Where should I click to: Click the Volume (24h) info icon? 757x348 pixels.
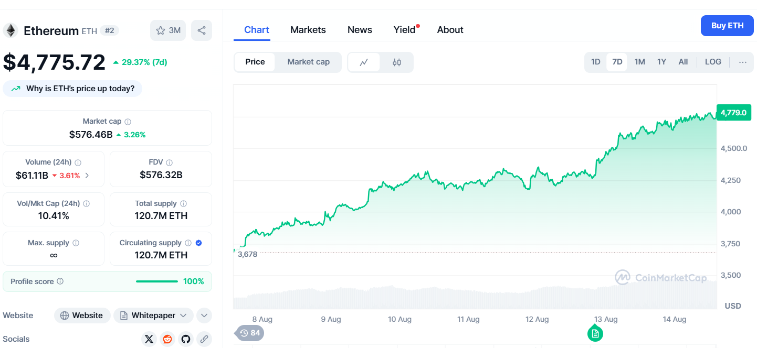(78, 162)
